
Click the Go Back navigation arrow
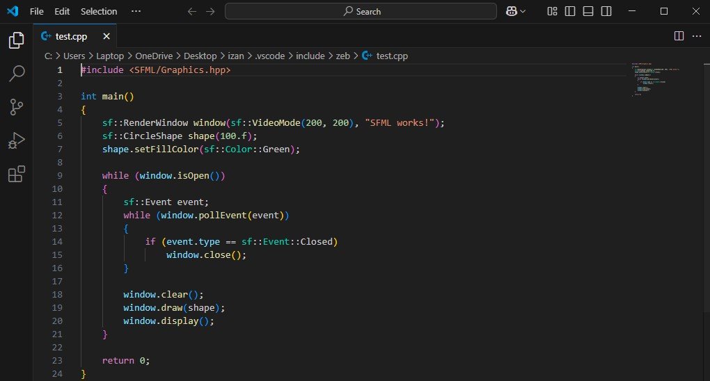pyautogui.click(x=192, y=11)
